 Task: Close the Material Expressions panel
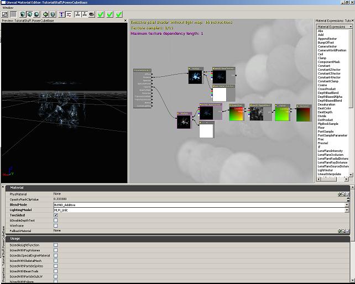(x=352, y=20)
